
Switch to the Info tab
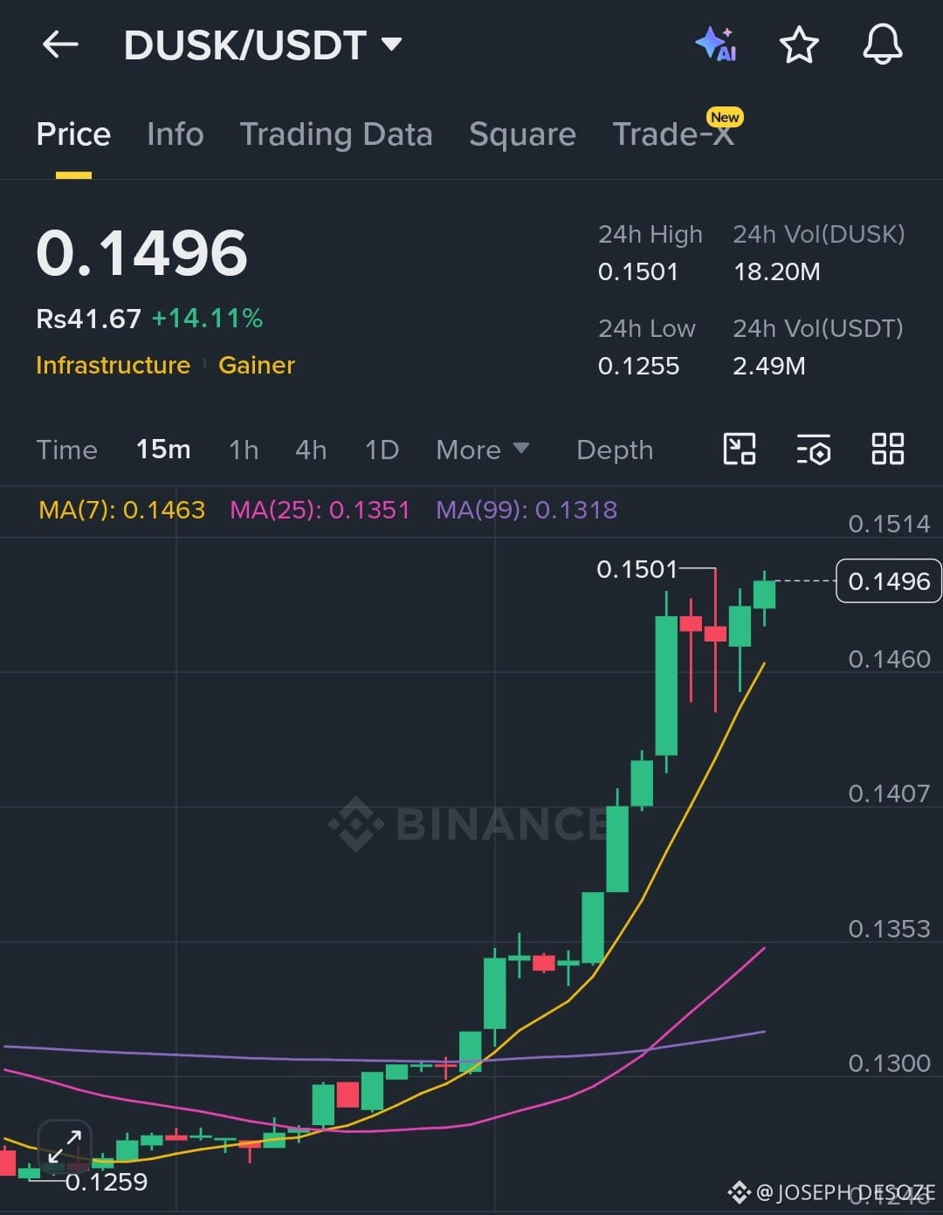[x=175, y=134]
